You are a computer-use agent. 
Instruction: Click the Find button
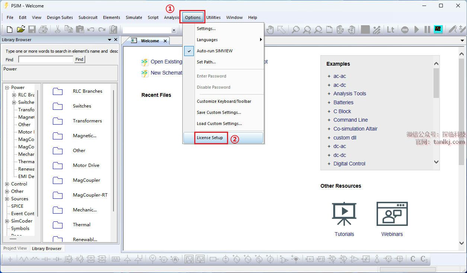(x=80, y=59)
